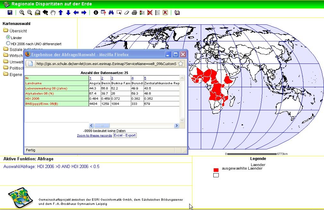Viewport: 324px width, 210px height.
Task: Click the horizontal scrollbar right arrow in results
Action: (x=176, y=125)
